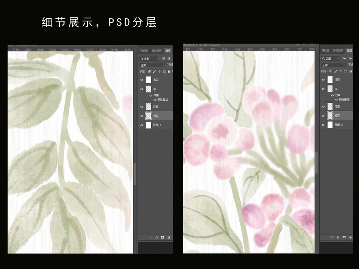Viewport: 359px width, 269px height.
Task: Switch to 历史记录 tab in left panel
Action: coord(157,51)
